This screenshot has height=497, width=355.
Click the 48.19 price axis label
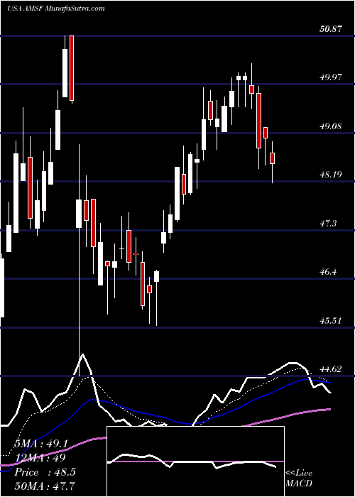[331, 175]
